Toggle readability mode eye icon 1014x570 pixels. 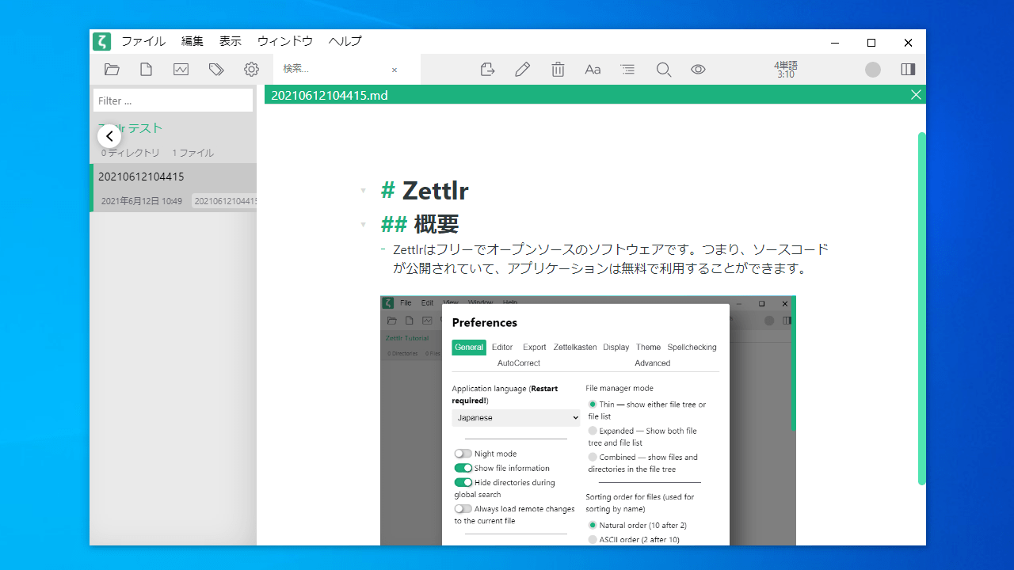[698, 70]
